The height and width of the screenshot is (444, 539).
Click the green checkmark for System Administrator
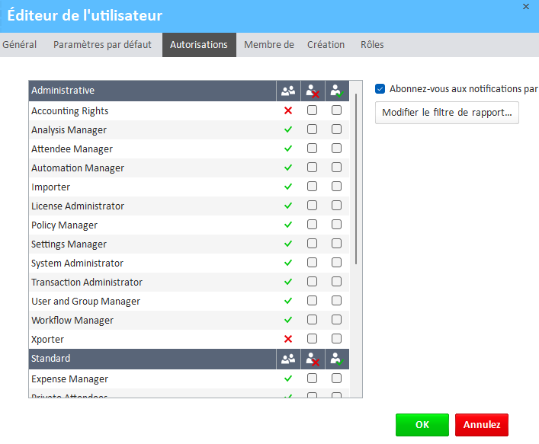point(288,264)
